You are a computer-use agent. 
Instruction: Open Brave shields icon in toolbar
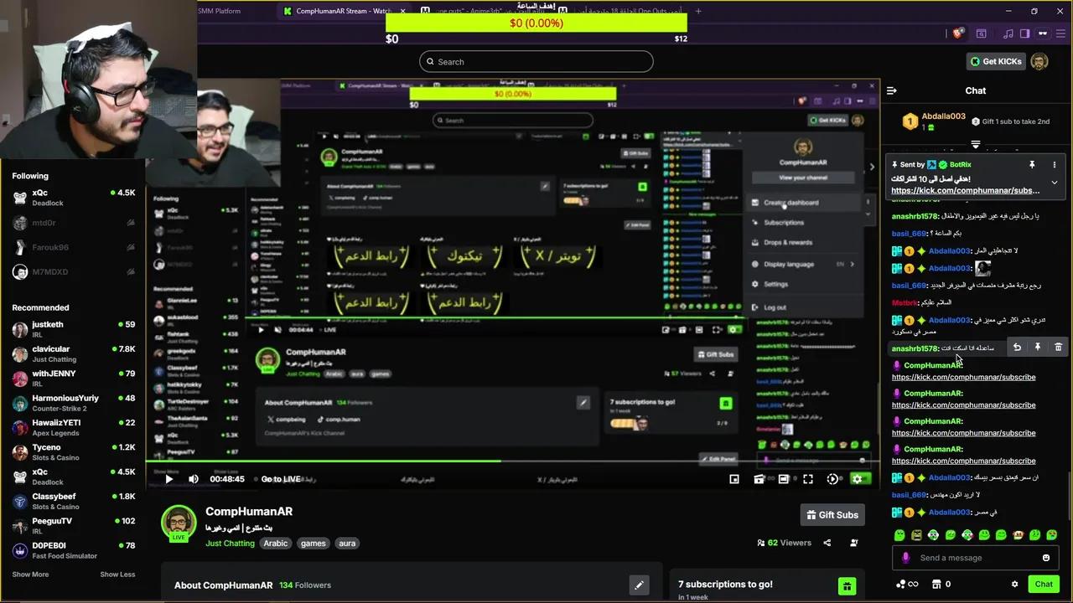click(958, 33)
